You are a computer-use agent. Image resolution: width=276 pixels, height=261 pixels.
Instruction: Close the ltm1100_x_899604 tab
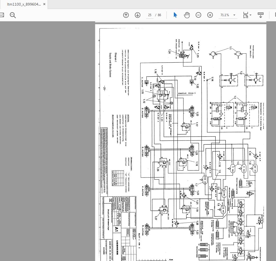pos(44,4)
